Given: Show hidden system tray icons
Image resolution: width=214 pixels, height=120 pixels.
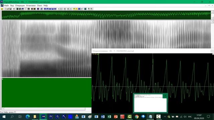Looking at the screenshot, I should [x=165, y=117].
